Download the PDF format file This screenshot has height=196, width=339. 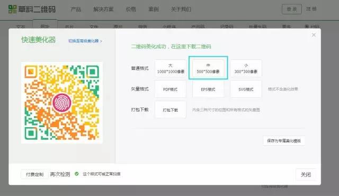171,89
